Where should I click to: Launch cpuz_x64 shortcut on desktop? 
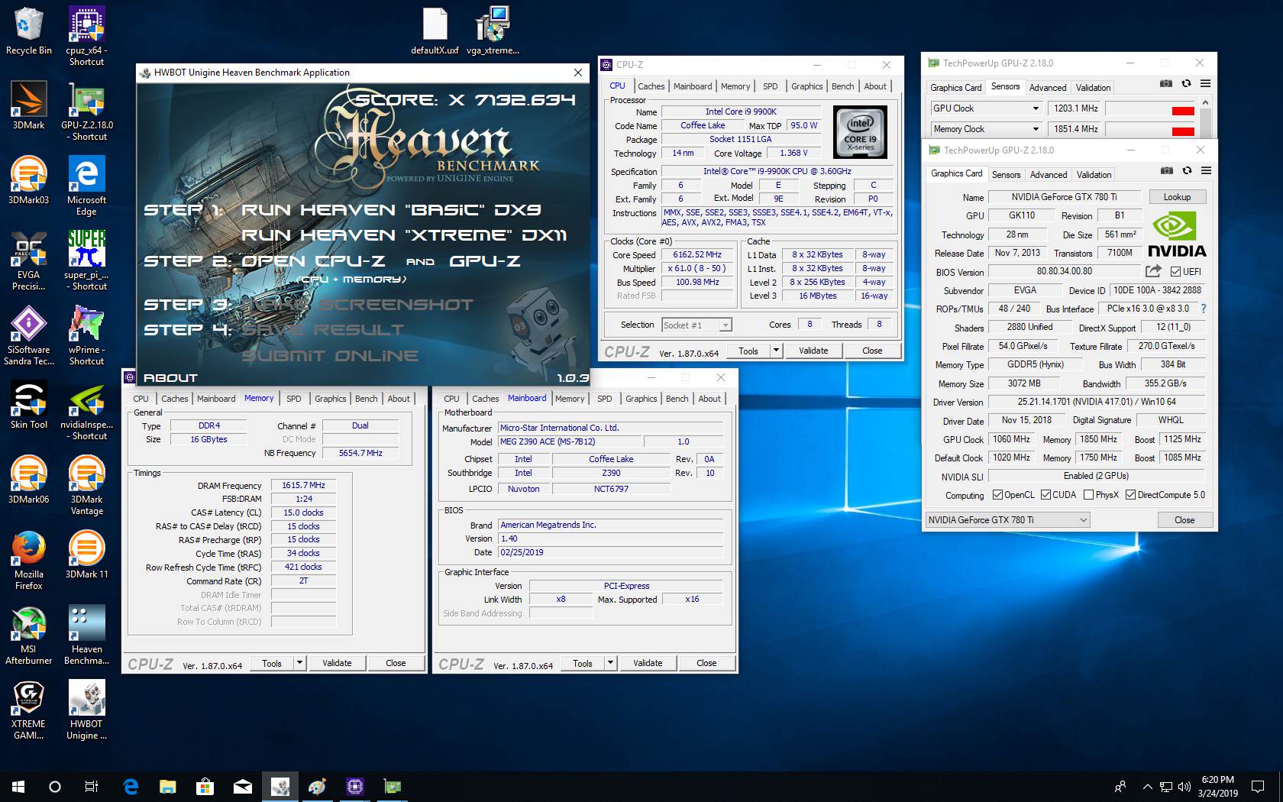click(x=86, y=36)
